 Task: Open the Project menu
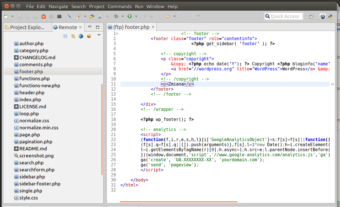click(x=97, y=6)
